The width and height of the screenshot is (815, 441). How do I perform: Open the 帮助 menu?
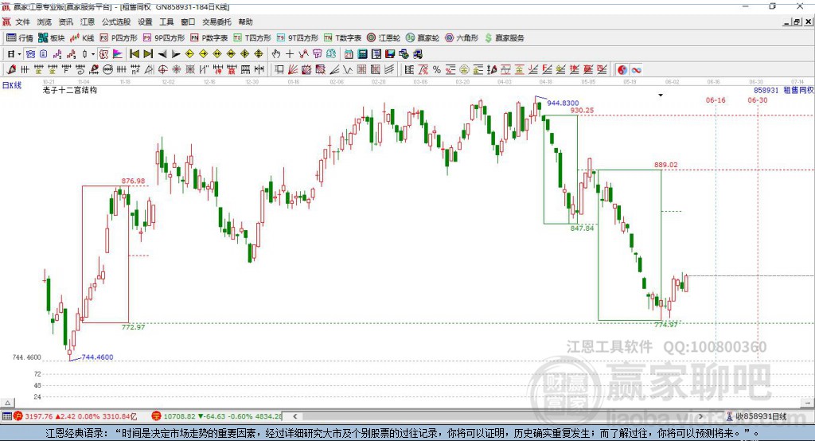(245, 21)
